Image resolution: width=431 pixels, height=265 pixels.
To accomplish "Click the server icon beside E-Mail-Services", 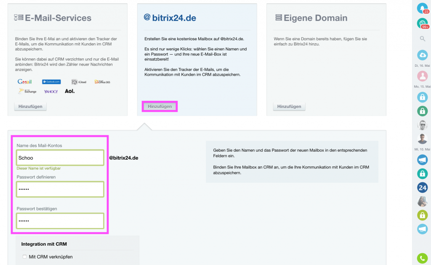I will (19, 17).
